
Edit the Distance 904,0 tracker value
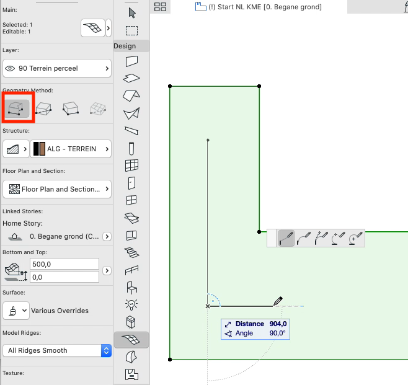278,324
